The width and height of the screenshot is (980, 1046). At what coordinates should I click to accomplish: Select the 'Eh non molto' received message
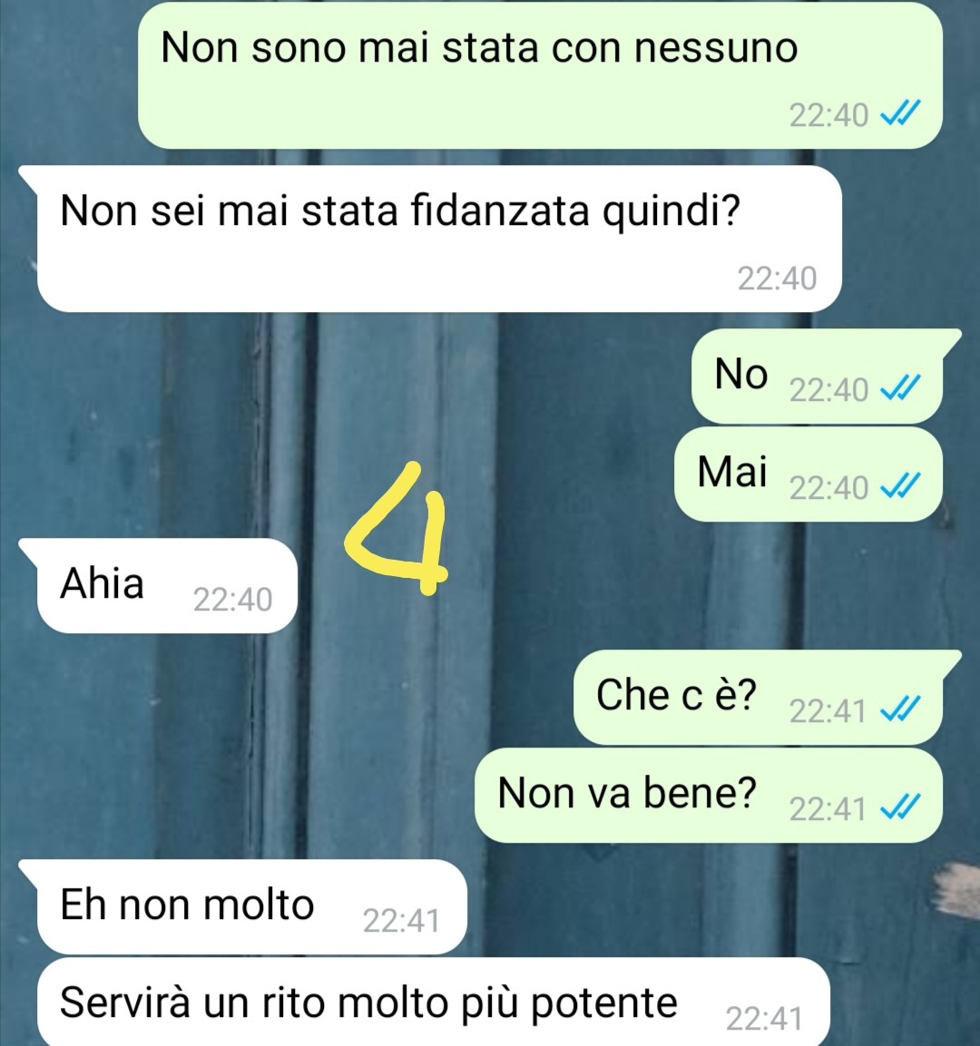(243, 906)
